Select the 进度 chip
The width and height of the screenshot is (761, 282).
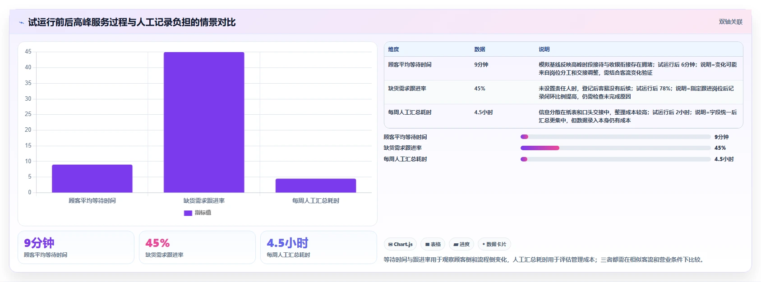point(461,244)
